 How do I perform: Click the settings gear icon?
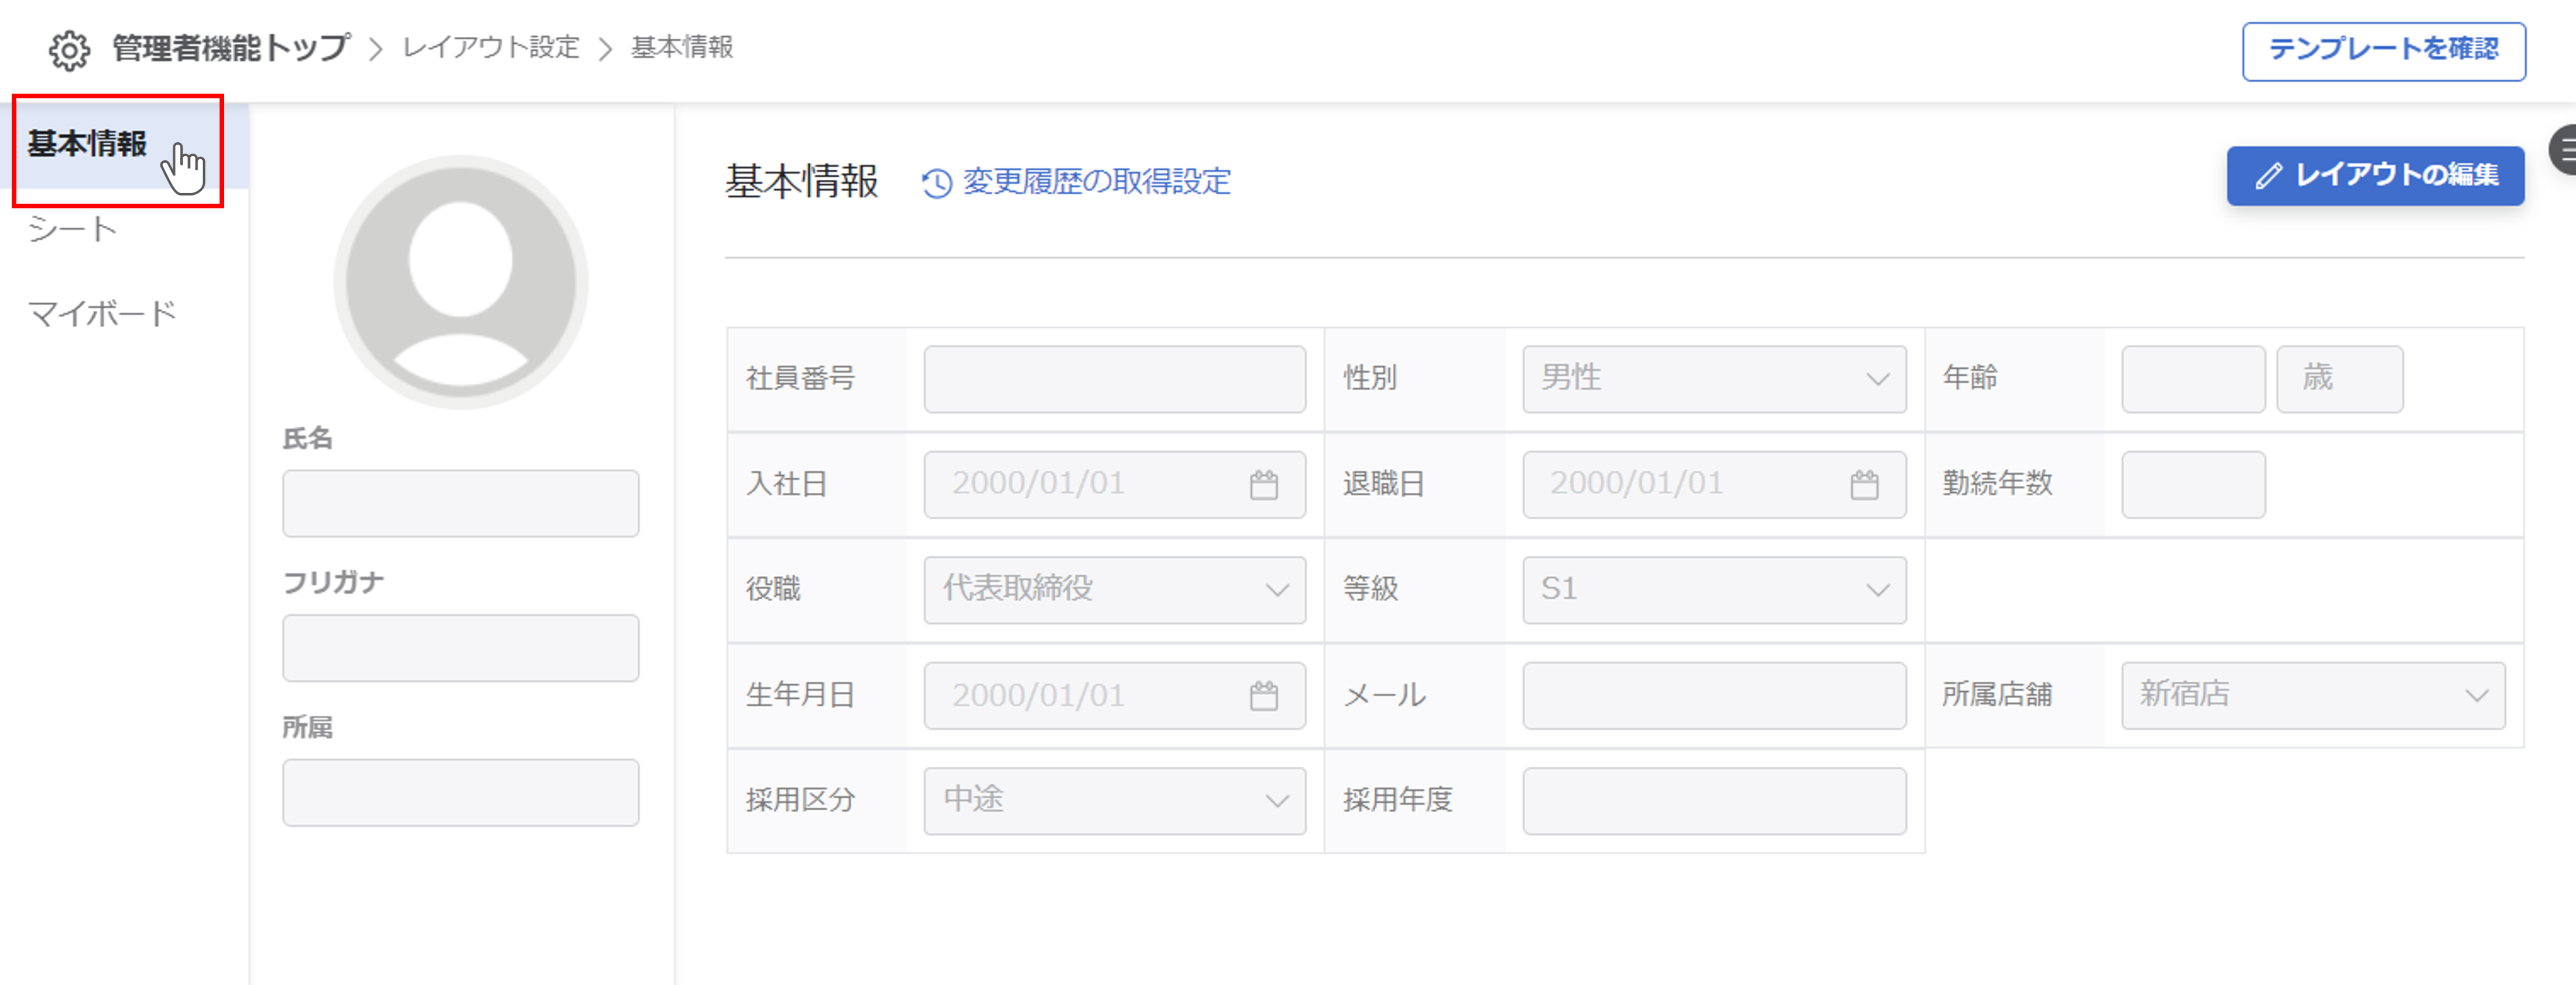coord(69,50)
